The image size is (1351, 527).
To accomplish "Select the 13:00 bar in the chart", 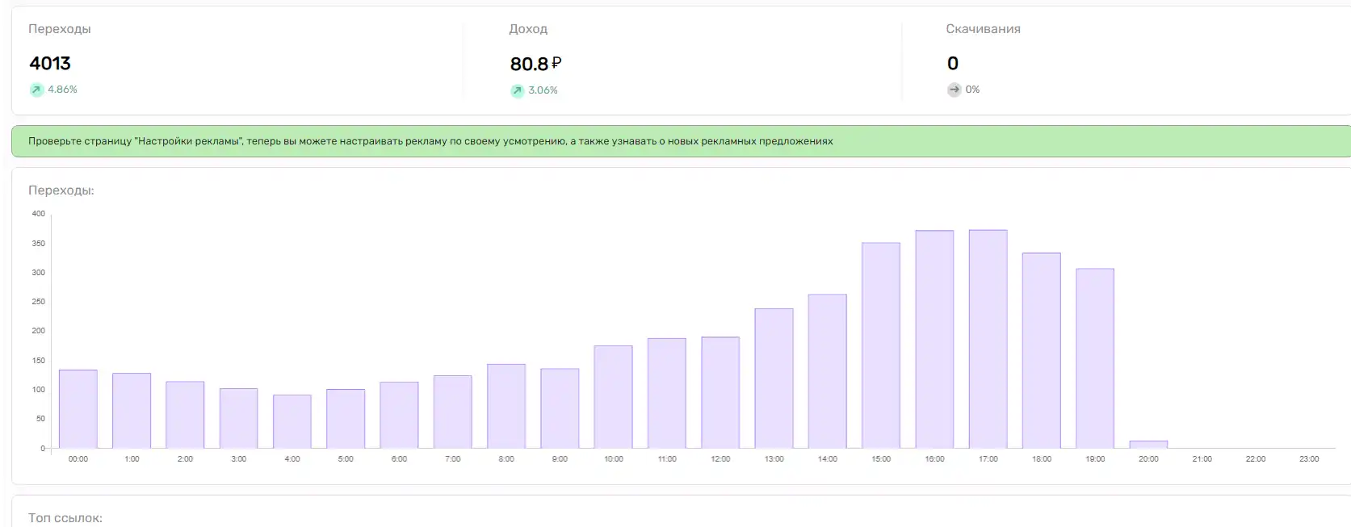I will point(774,379).
